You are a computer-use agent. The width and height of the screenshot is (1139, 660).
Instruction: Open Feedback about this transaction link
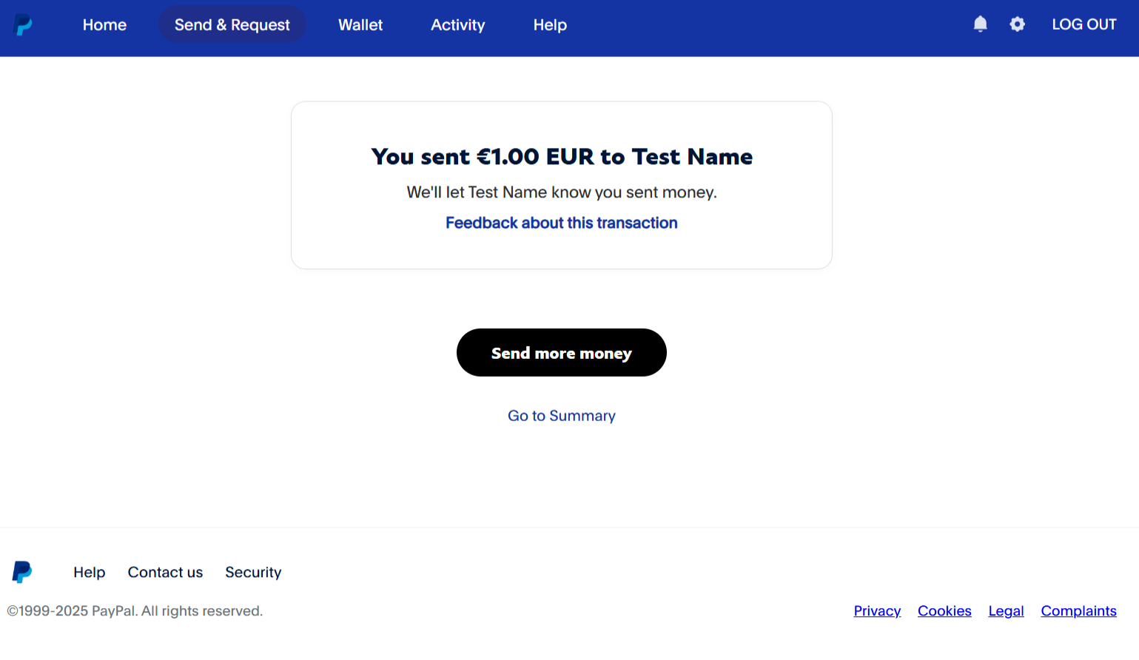click(x=561, y=223)
